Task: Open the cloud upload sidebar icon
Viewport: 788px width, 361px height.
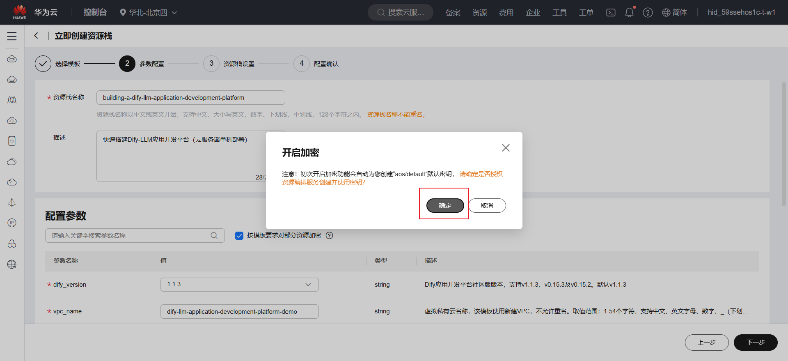Action: [x=12, y=121]
